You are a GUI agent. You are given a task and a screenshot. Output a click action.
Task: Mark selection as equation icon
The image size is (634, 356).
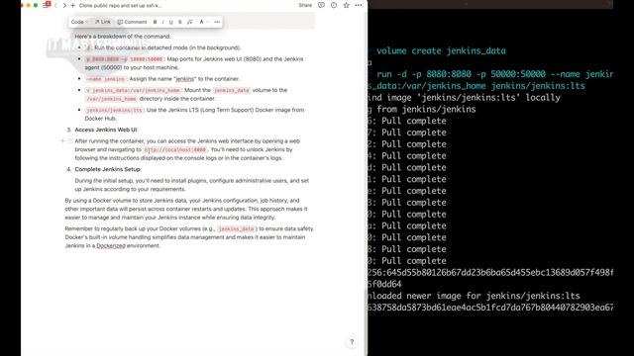189,22
